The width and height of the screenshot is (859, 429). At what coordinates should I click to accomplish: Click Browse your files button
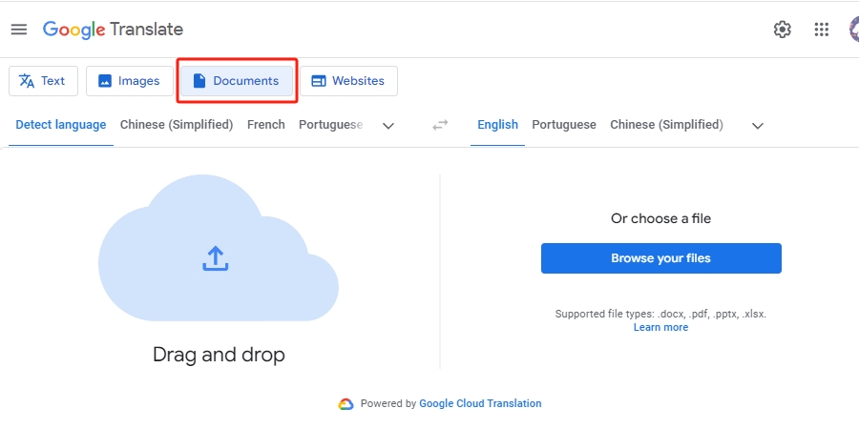tap(661, 258)
